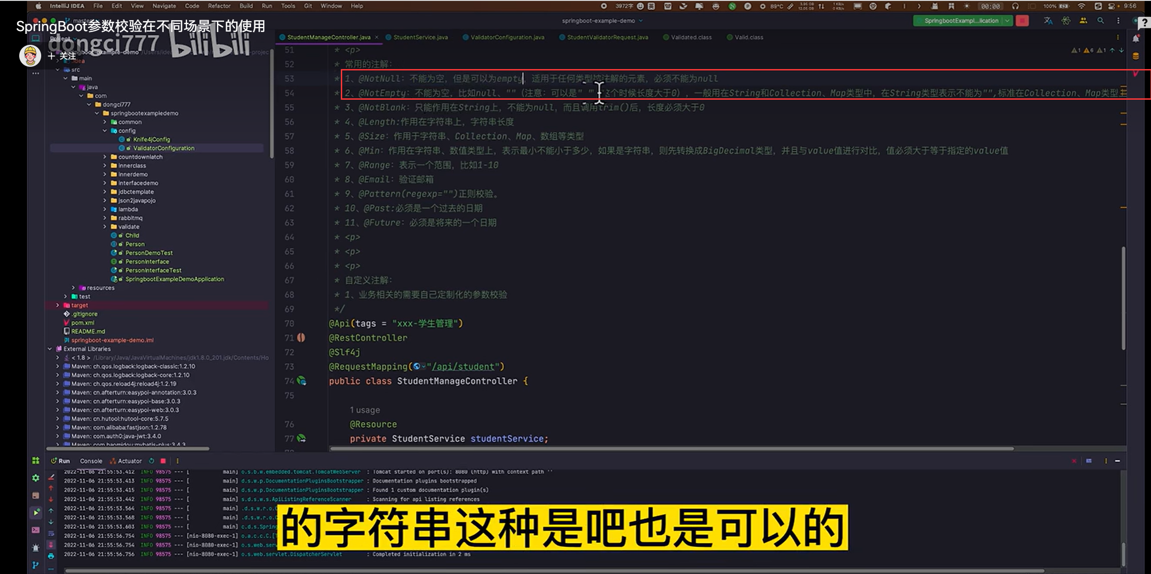The image size is (1151, 574).
Task: Switch to the StudentService.java tab
Action: point(420,38)
